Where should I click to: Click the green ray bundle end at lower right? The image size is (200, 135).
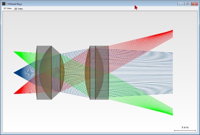point(172,112)
